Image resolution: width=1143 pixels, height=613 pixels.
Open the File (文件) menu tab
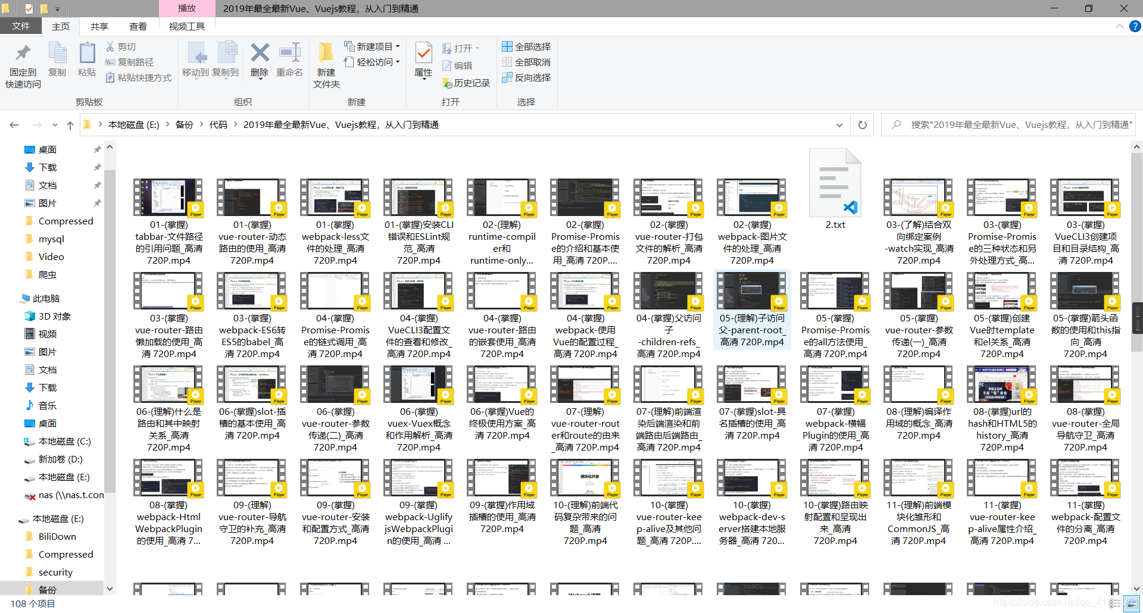coord(20,26)
